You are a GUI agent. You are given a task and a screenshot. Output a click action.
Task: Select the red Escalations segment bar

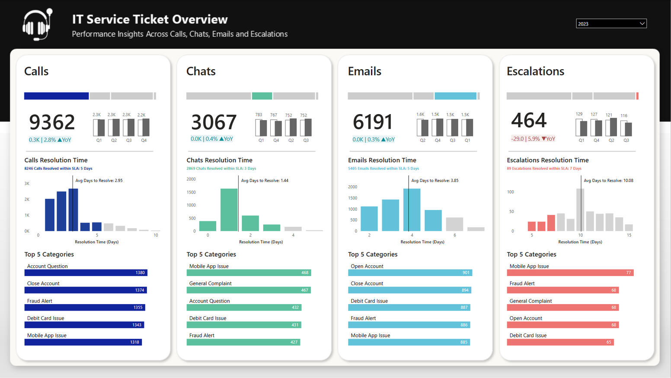[x=637, y=96]
